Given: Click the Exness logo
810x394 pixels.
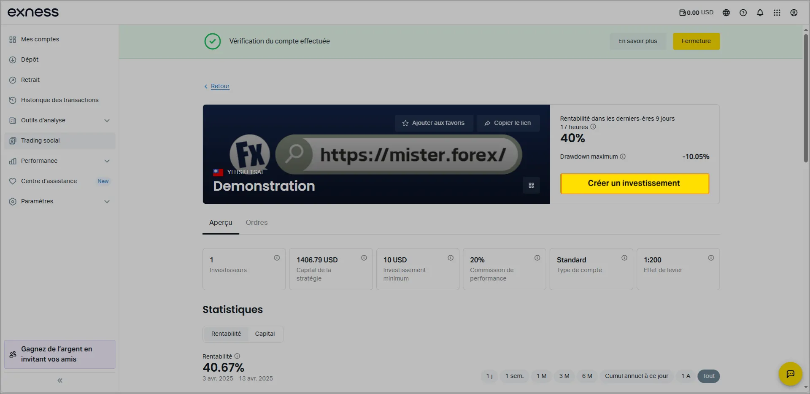Looking at the screenshot, I should tap(33, 13).
